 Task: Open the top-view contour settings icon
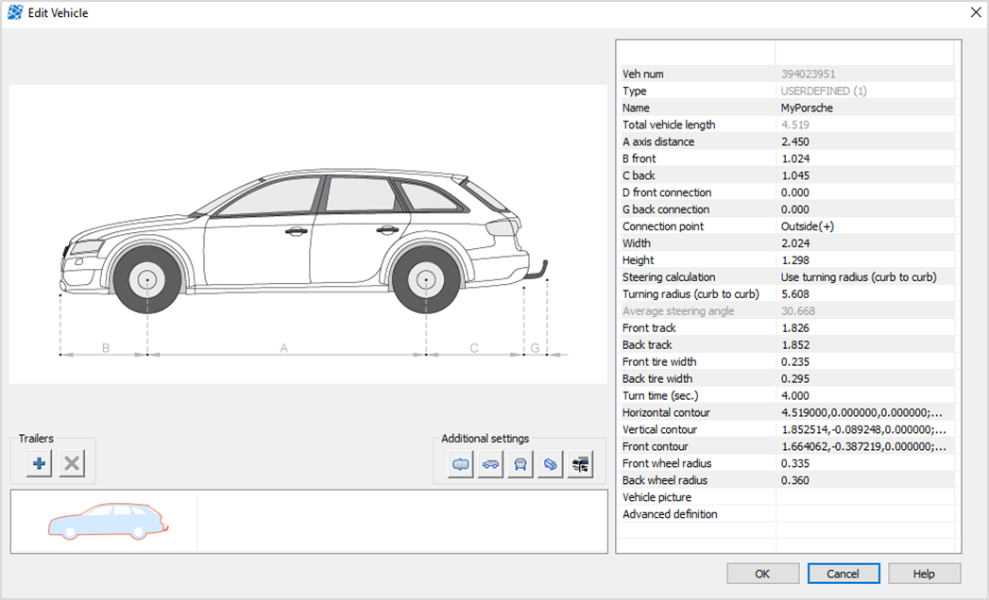coord(461,464)
